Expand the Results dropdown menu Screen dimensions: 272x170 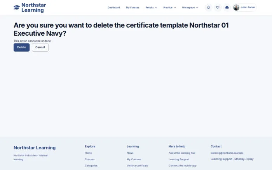151,8
